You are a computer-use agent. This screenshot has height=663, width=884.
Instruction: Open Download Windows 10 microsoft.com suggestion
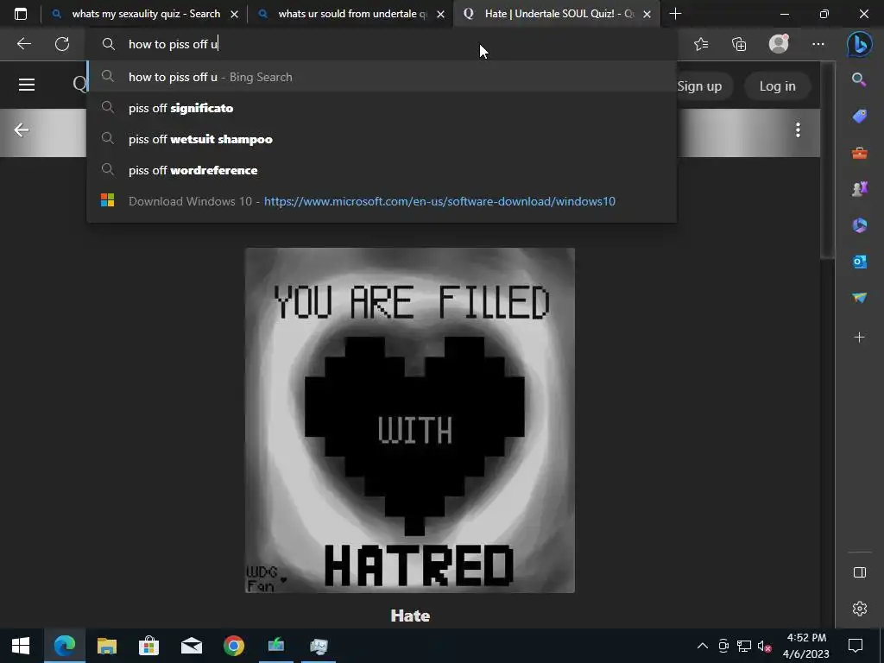(382, 201)
